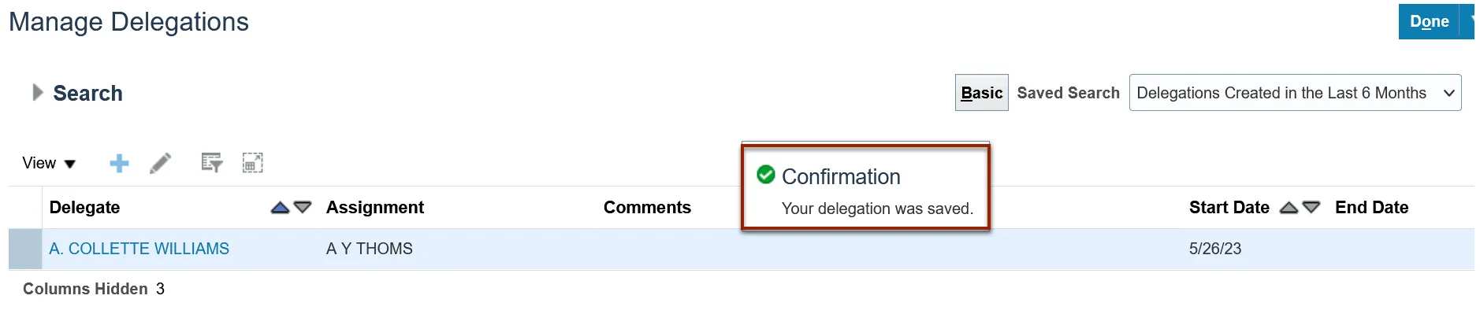
Task: Expand the Search section
Action: click(37, 93)
